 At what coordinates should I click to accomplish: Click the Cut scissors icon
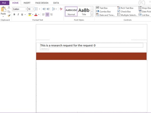(x=9, y=8)
